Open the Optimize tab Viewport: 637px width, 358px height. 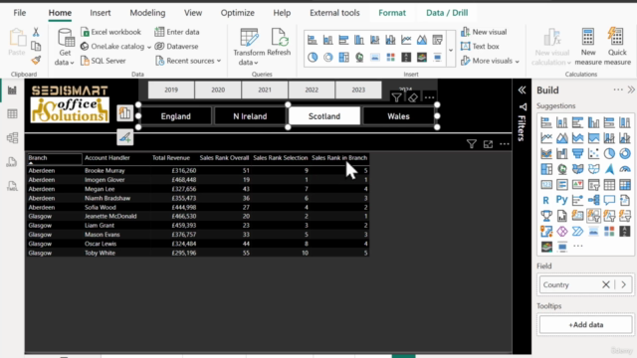(238, 13)
